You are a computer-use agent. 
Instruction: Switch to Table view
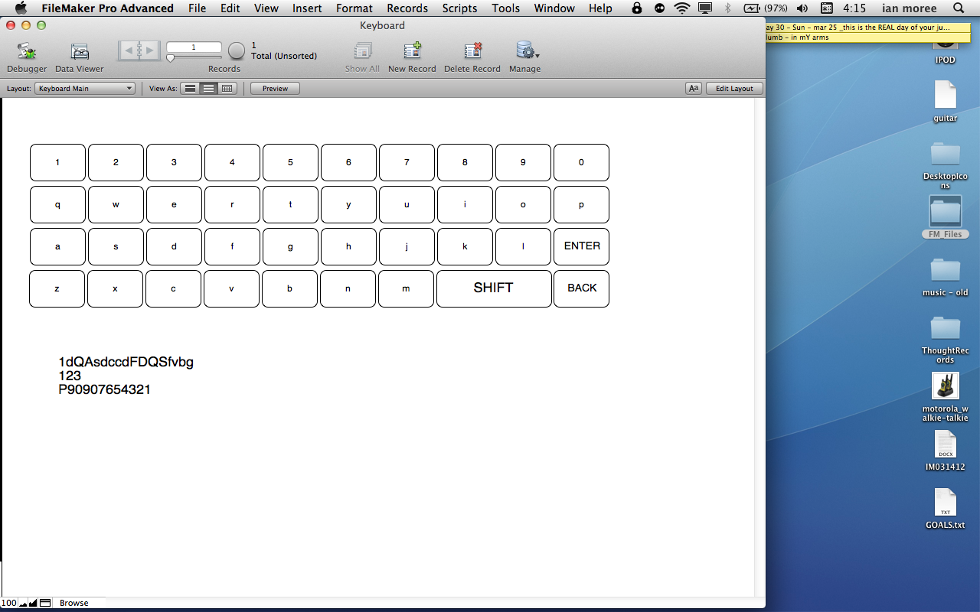tap(227, 89)
